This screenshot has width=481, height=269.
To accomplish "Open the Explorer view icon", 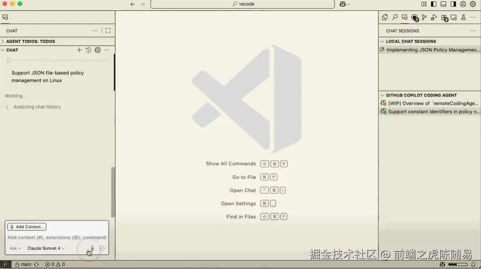I will [385, 18].
